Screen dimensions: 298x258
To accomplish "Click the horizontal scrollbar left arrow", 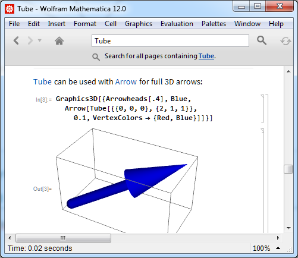I will pyautogui.click(x=10, y=238).
